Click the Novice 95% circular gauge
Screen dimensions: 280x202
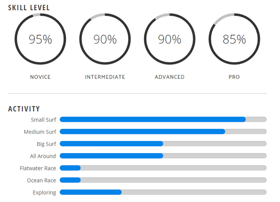tap(40, 39)
